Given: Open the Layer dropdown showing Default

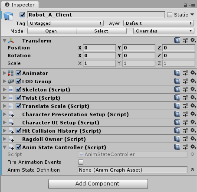Looking at the screenshot, I should coord(158,23).
